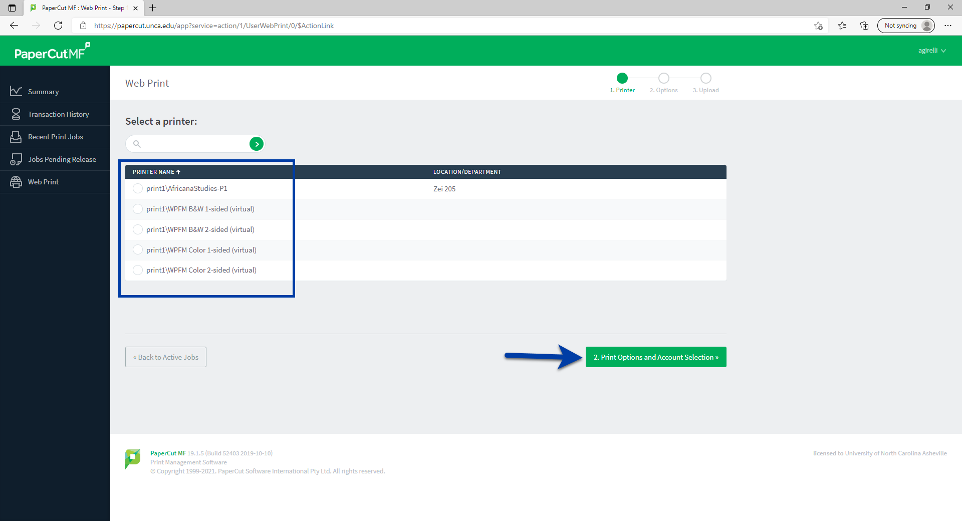Open Jobs Pending Release icon
The width and height of the screenshot is (962, 521).
coord(16,159)
